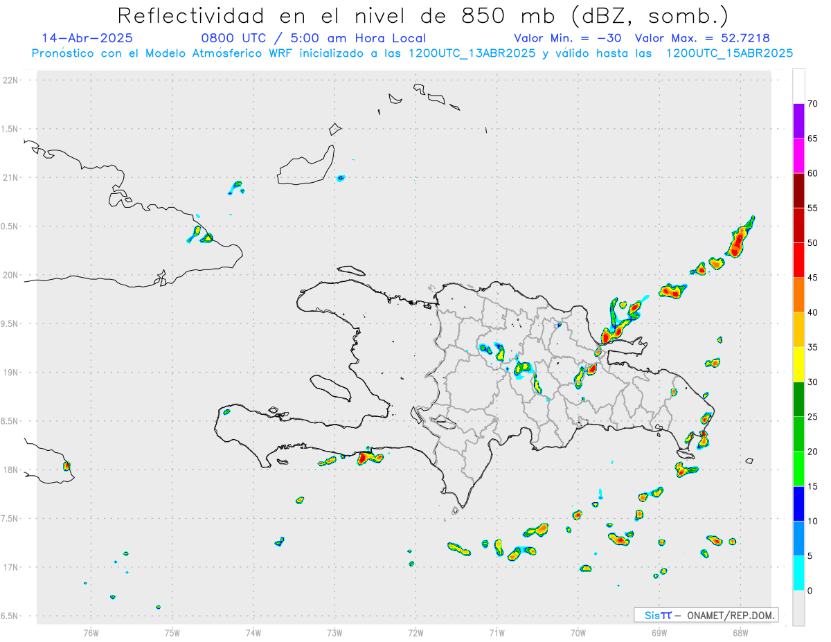The height and width of the screenshot is (642, 831).
Task: Click the 75W longitude label
Action: (172, 632)
